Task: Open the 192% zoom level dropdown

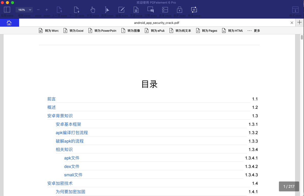Action: (x=24, y=10)
